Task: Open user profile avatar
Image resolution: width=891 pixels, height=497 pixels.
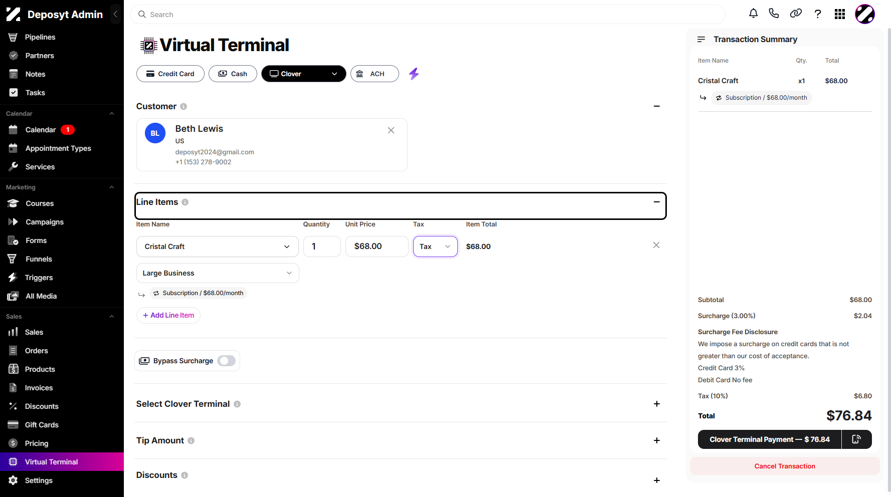Action: tap(865, 14)
